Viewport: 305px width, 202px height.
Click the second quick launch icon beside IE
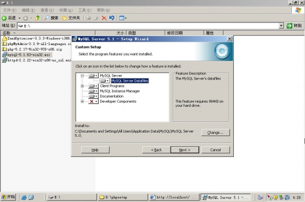click(x=31, y=197)
